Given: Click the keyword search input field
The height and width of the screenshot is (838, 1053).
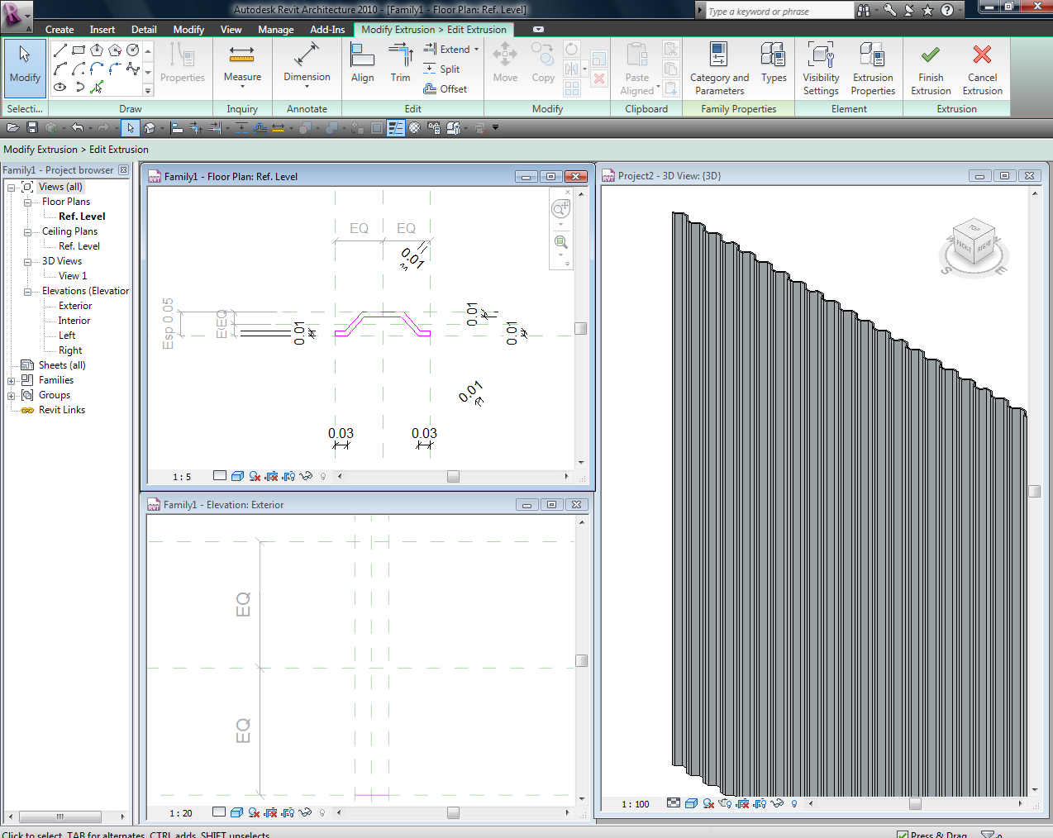Looking at the screenshot, I should (x=777, y=12).
